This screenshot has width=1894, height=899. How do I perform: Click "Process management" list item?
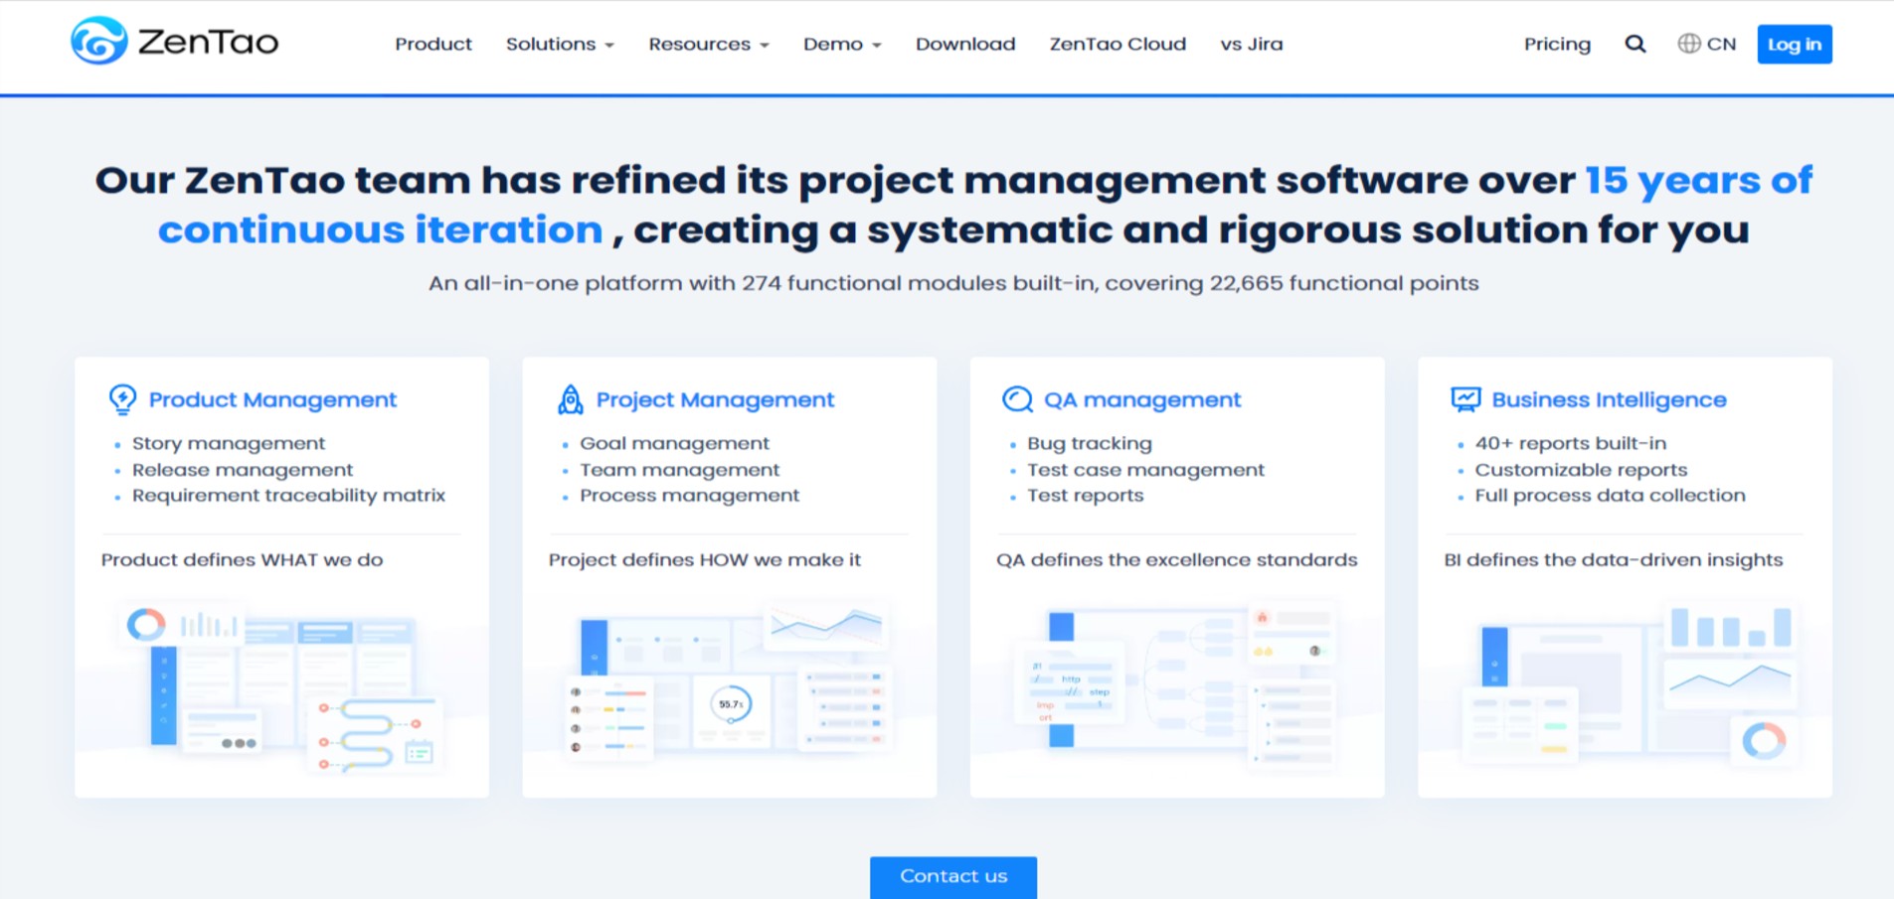click(x=689, y=495)
